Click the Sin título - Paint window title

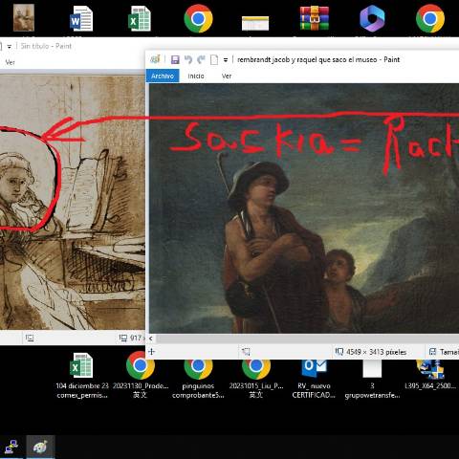click(x=46, y=46)
